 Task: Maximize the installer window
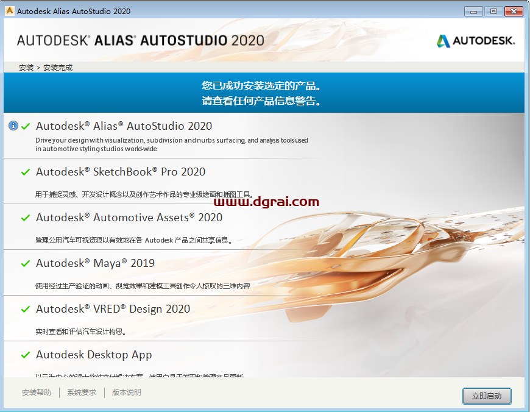coord(493,11)
